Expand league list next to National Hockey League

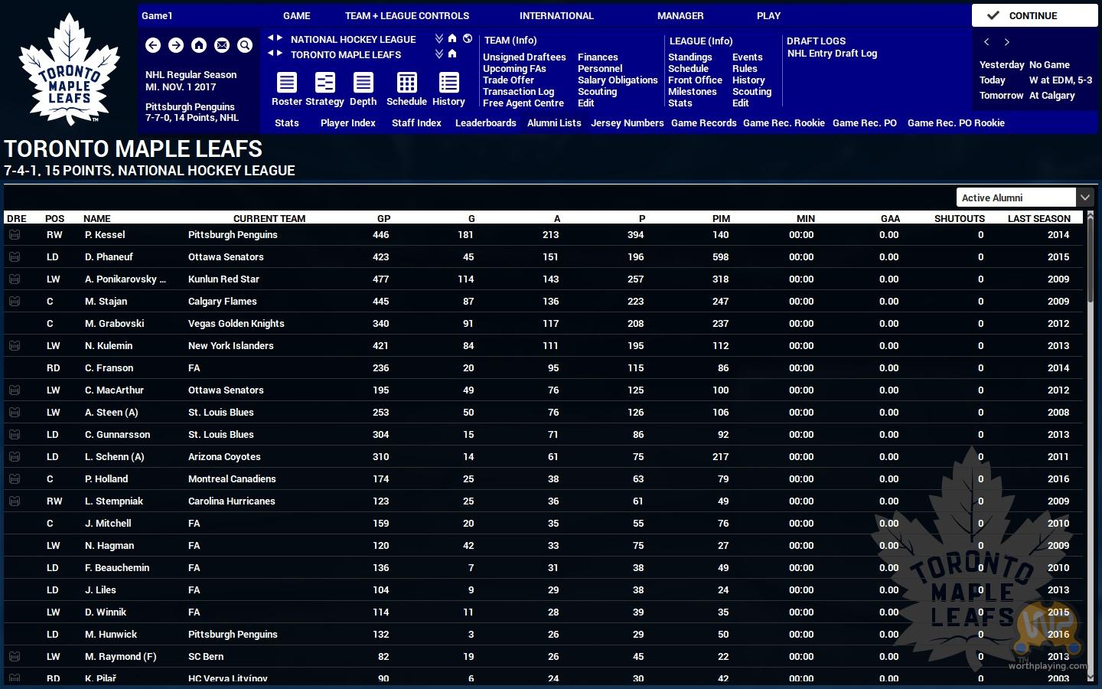(x=439, y=38)
